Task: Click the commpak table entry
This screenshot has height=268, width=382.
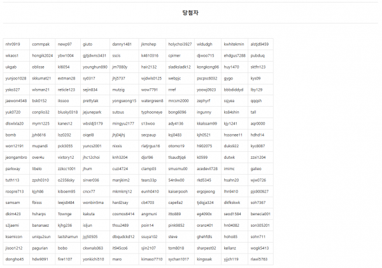Action: tap(41, 44)
